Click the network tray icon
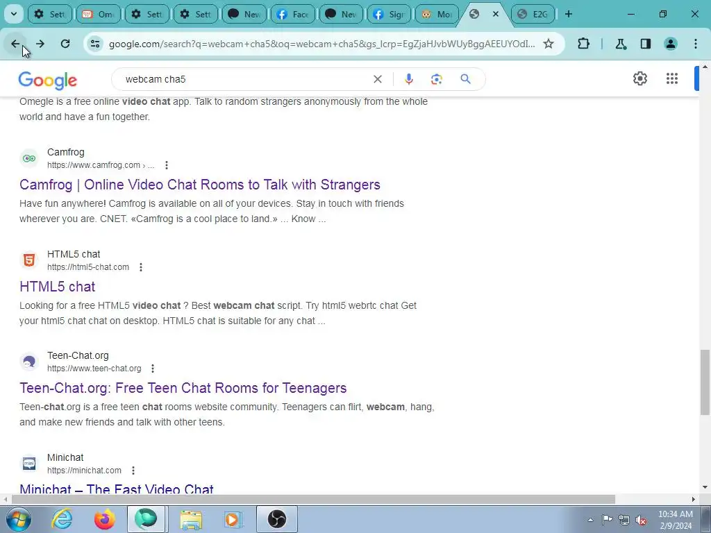The image size is (711, 533). [x=624, y=521]
